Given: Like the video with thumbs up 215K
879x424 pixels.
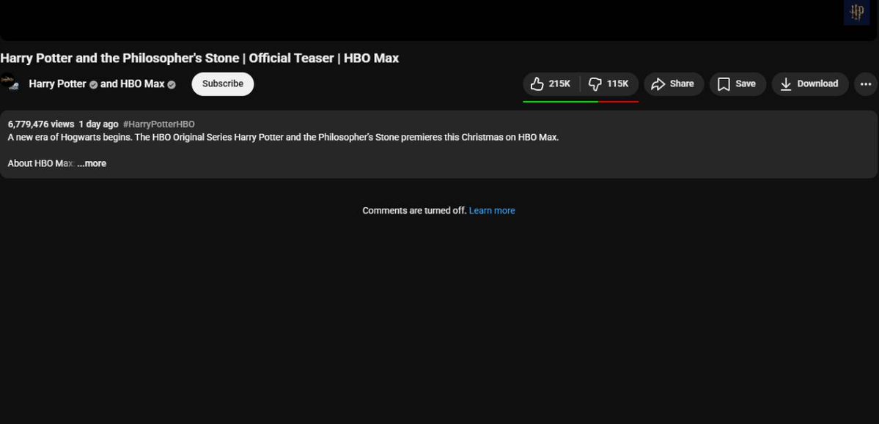Looking at the screenshot, I should 551,84.
